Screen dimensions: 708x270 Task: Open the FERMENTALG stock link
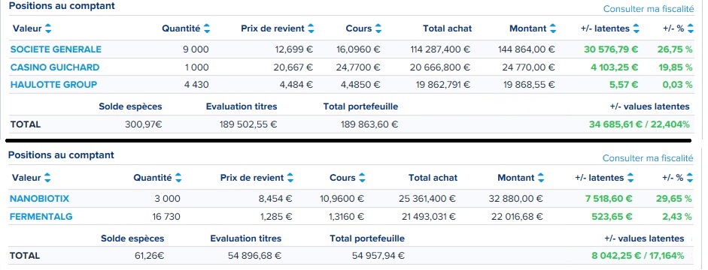[x=41, y=217]
